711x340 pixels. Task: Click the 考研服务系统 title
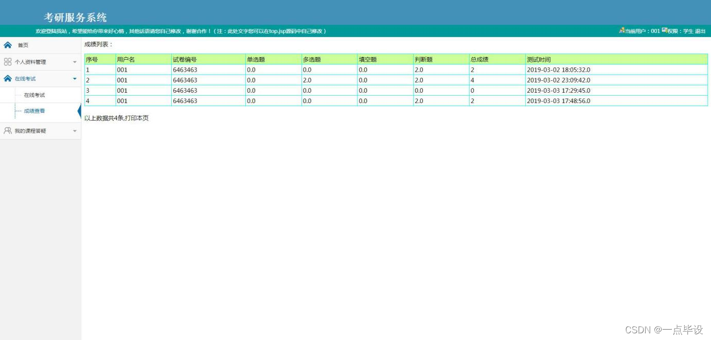[x=75, y=17]
